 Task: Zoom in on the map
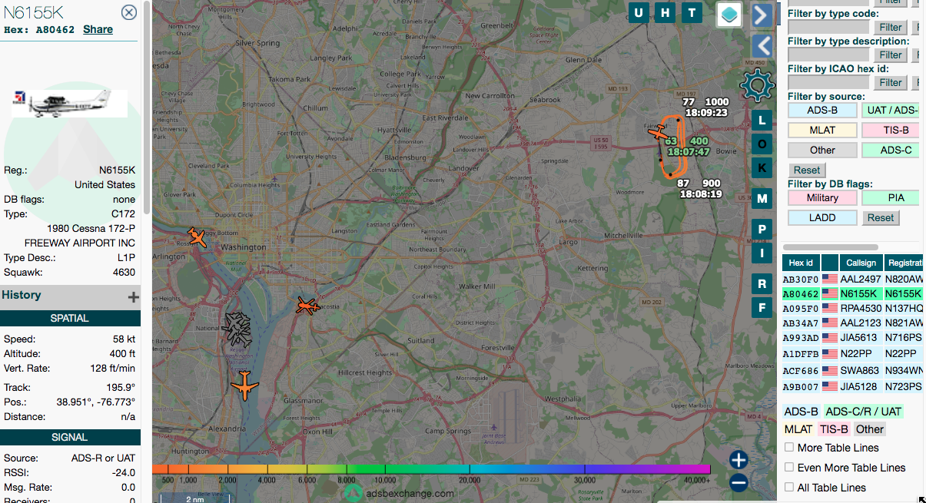[738, 460]
